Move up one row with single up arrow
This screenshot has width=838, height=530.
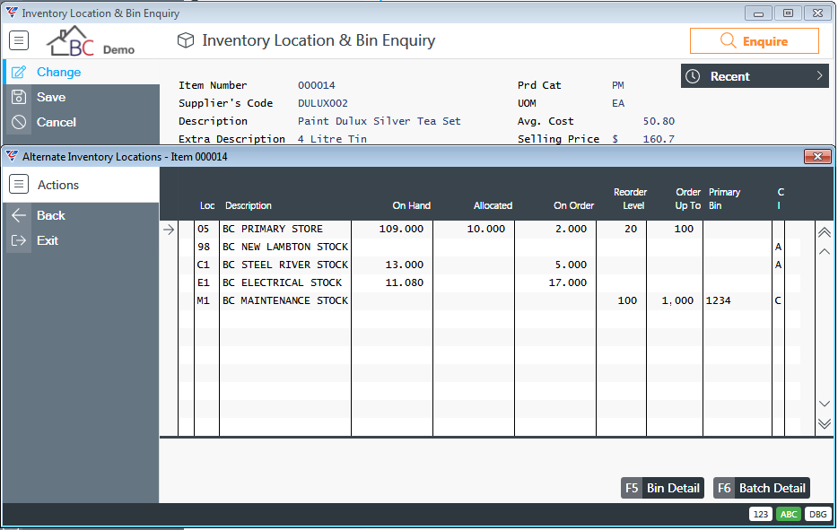pos(825,252)
